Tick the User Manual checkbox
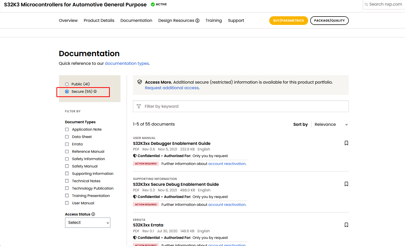 tap(67, 203)
